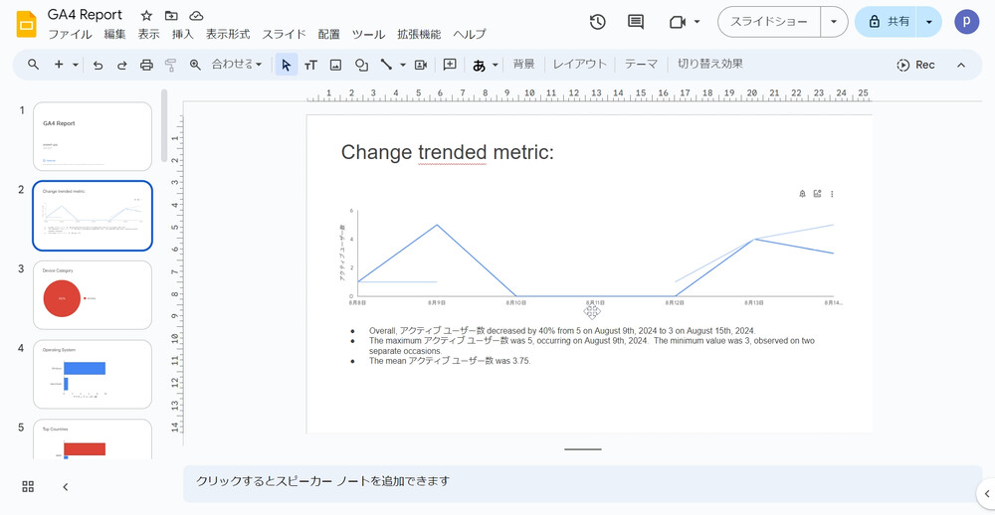The image size is (995, 515).
Task: Select the shape tool icon
Action: click(x=361, y=65)
